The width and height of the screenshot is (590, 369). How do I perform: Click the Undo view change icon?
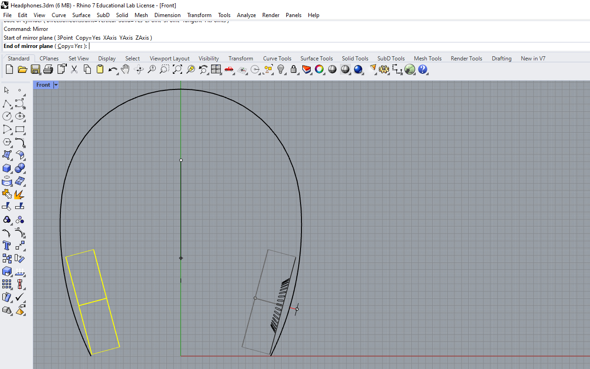tap(203, 70)
